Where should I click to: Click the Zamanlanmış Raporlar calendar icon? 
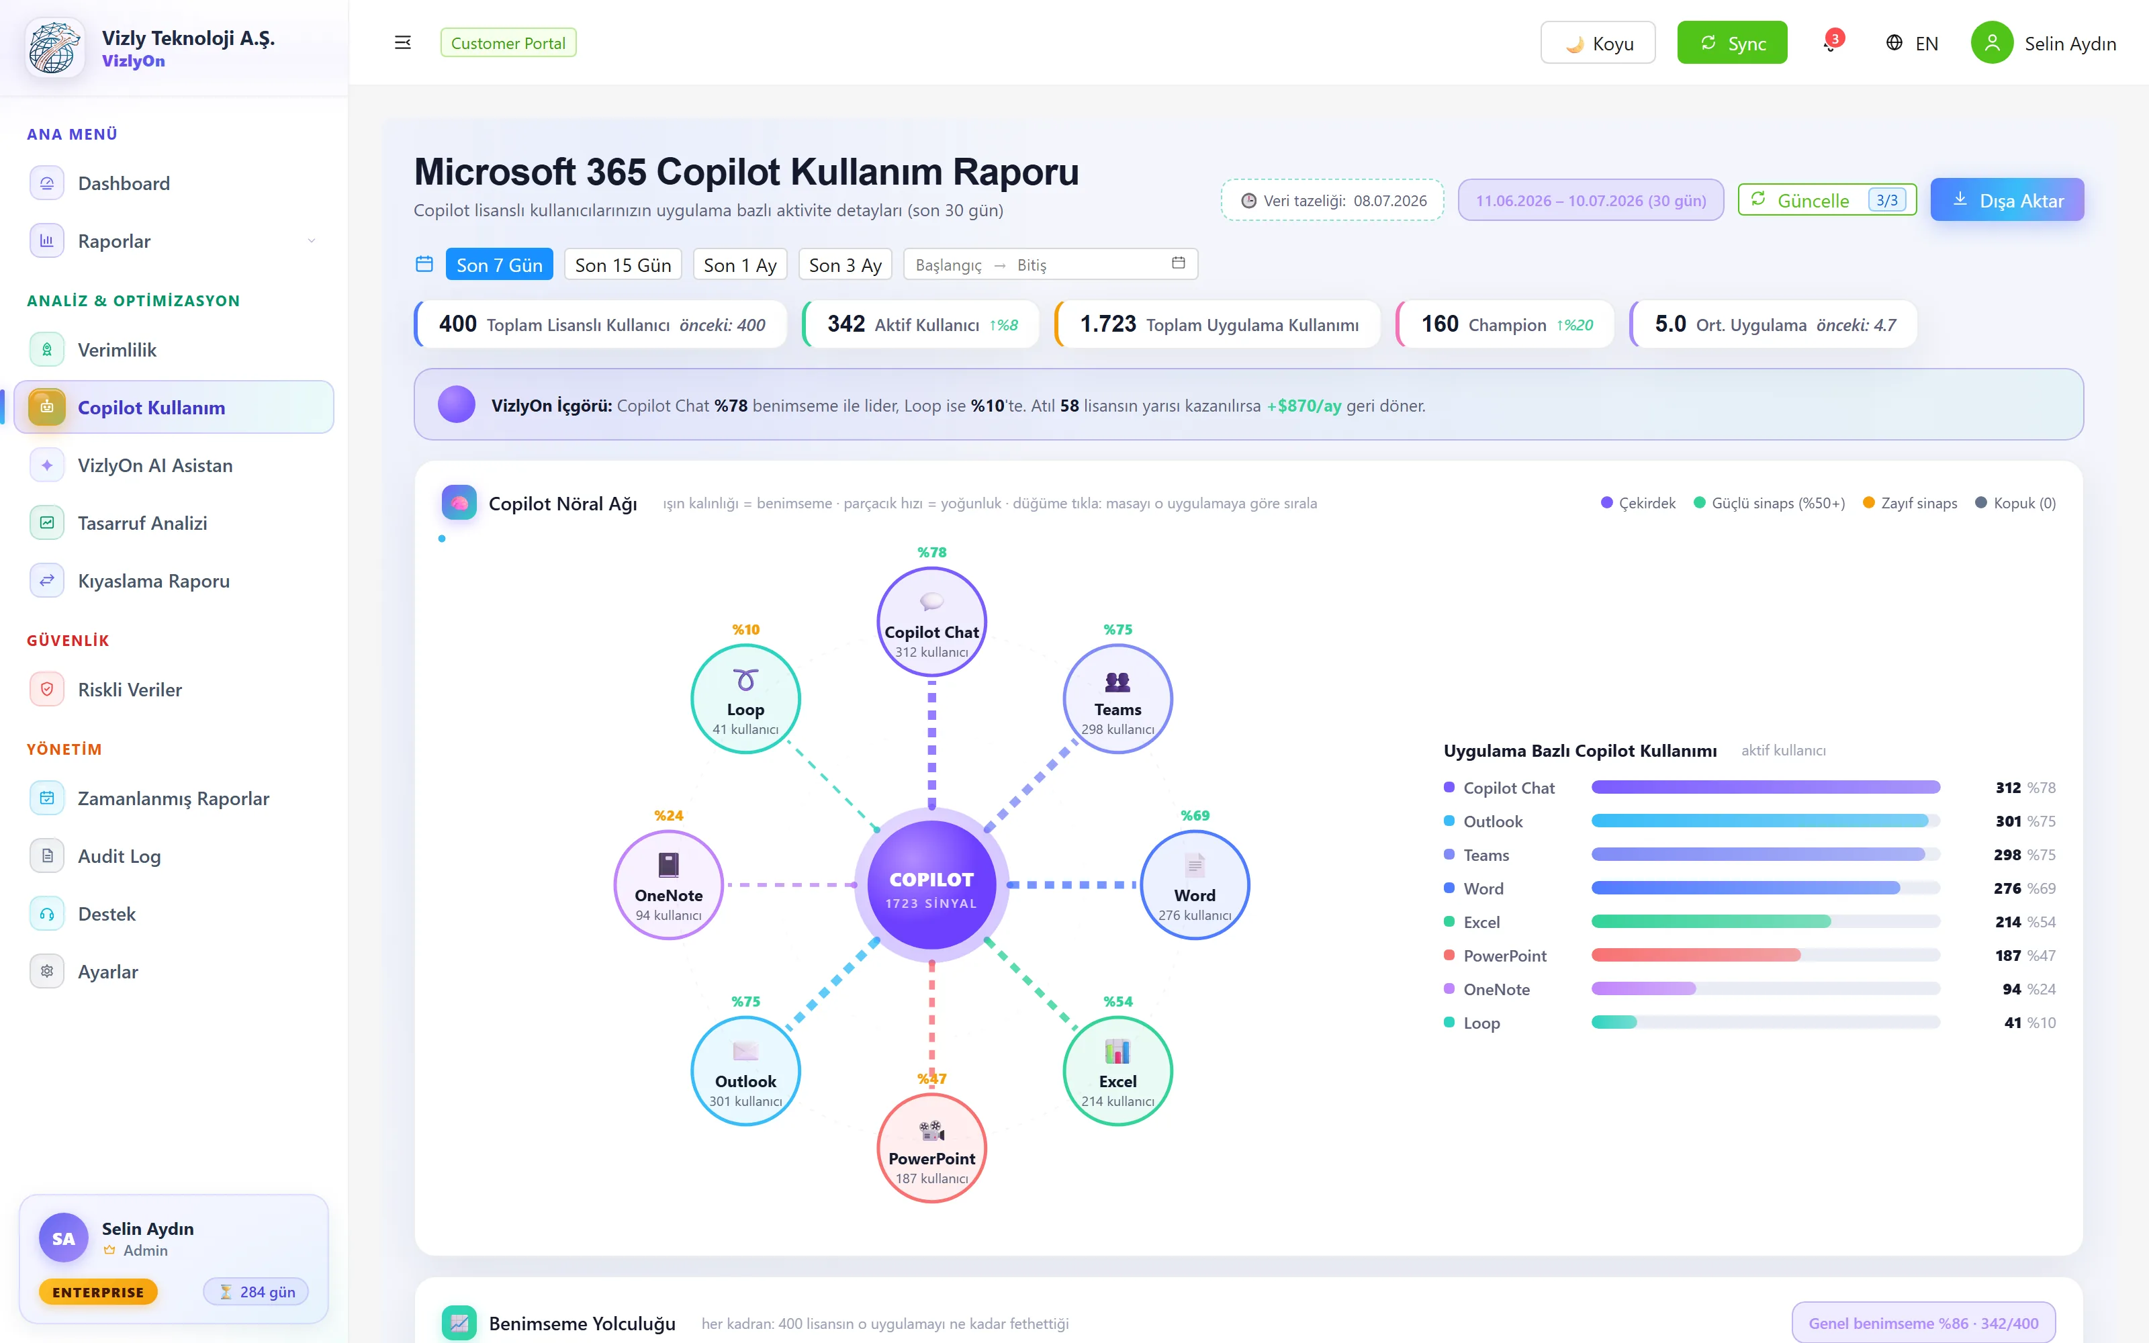(x=47, y=798)
